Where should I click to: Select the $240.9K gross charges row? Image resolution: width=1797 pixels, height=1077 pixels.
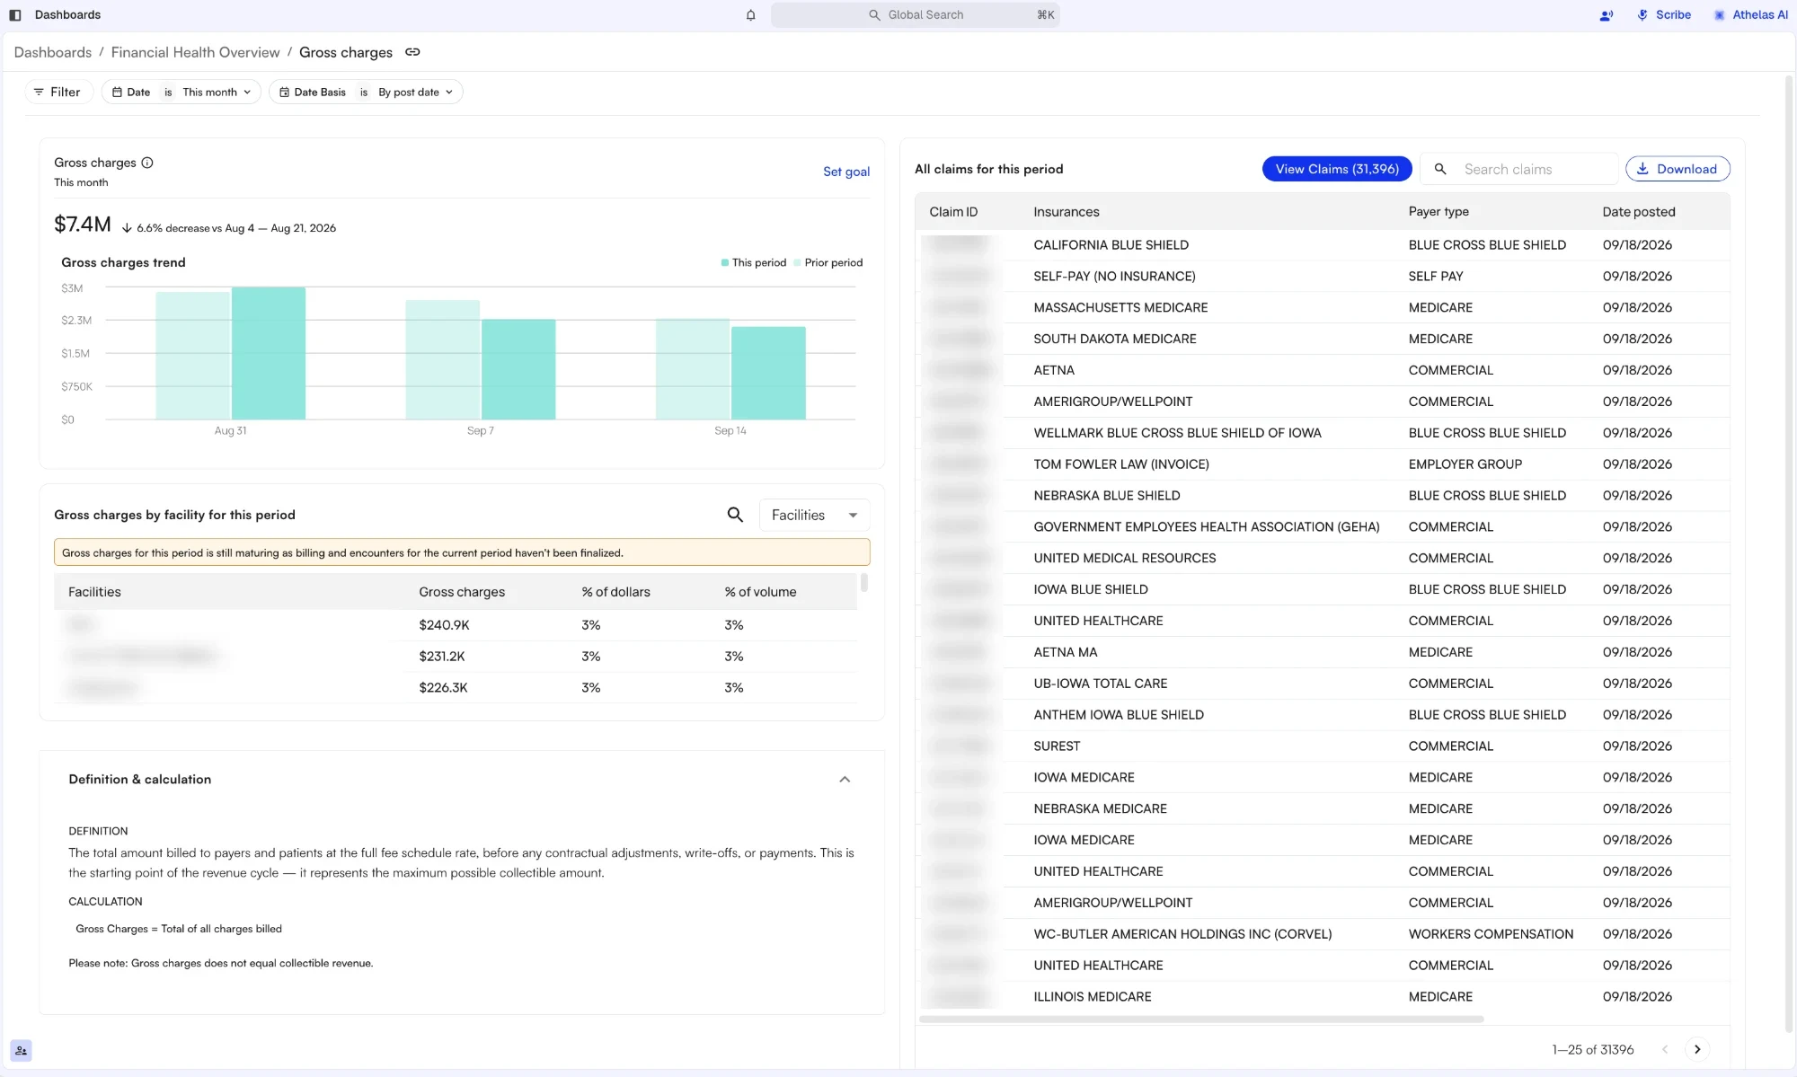pyautogui.click(x=456, y=625)
